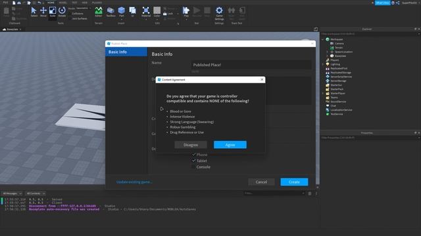Open the FILE menu
The image size is (421, 236).
pos(5,3)
